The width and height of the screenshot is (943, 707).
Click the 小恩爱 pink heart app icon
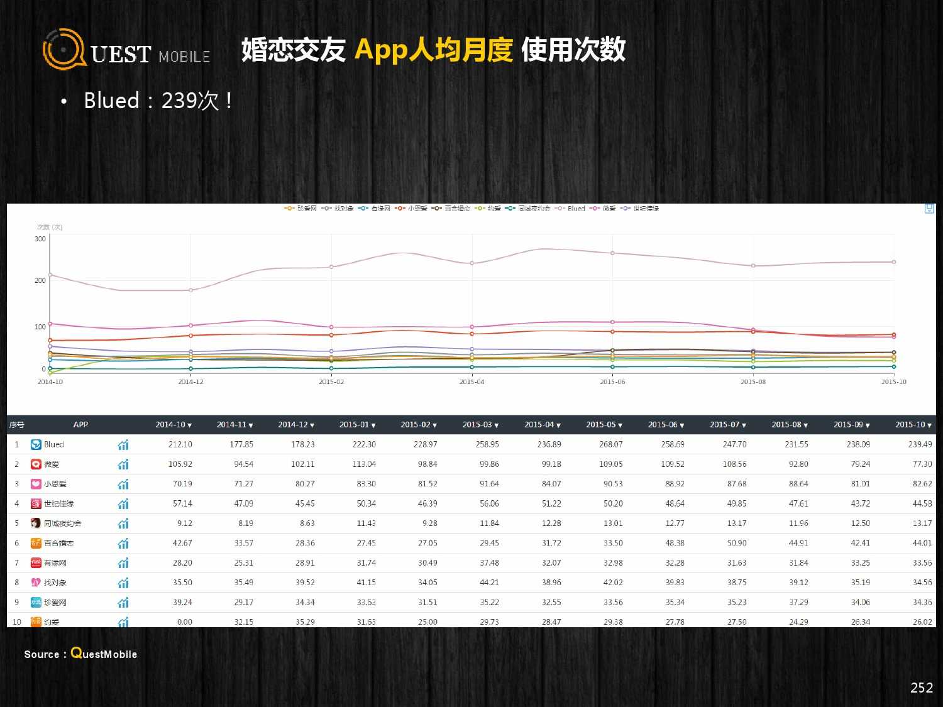36,484
